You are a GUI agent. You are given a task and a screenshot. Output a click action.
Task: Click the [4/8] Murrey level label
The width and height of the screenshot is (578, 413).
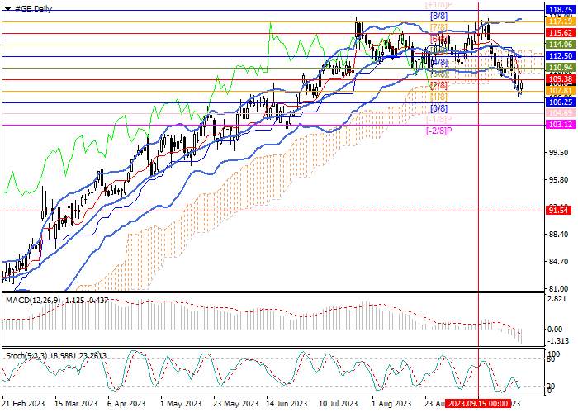click(x=438, y=62)
